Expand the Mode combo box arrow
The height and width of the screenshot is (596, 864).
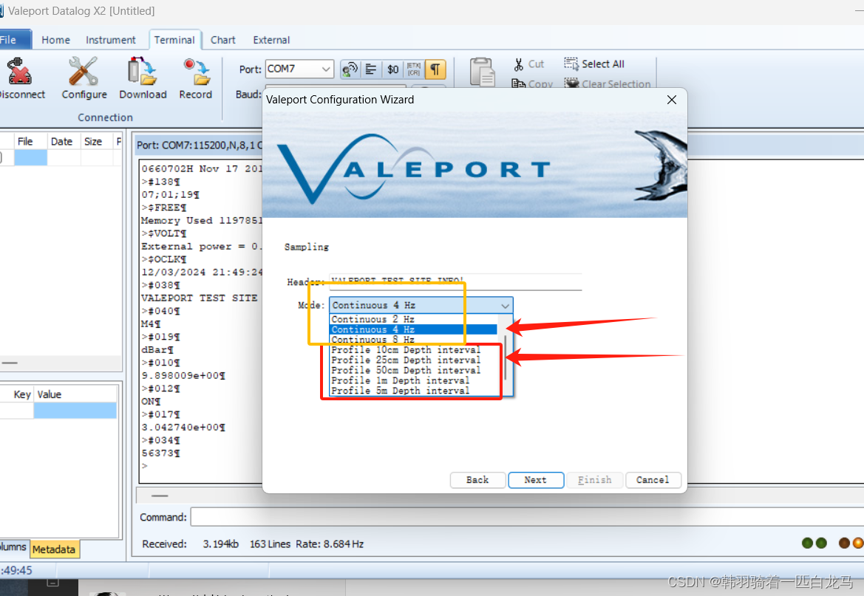click(505, 305)
